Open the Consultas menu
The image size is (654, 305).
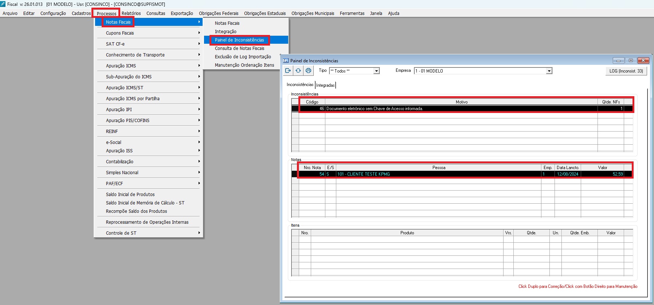coord(156,13)
